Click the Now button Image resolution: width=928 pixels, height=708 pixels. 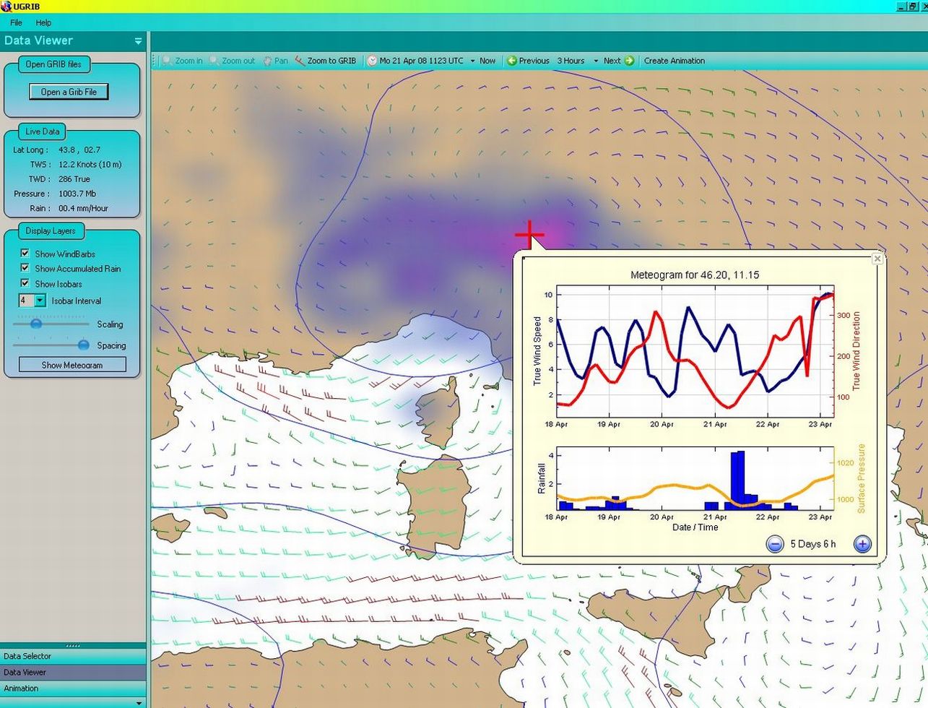click(x=487, y=61)
